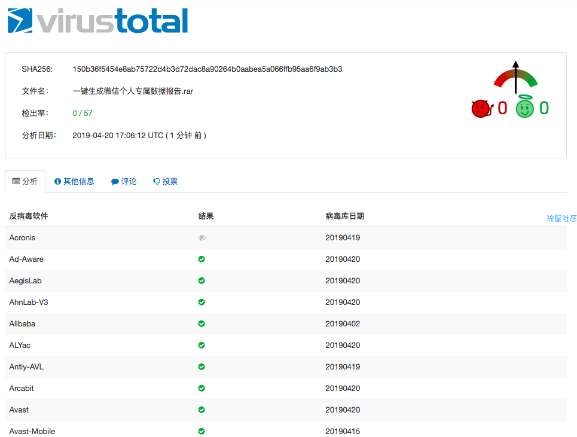Screen dimensions: 577x437
Task: Click the 检出率: label
Action: pos(35,114)
